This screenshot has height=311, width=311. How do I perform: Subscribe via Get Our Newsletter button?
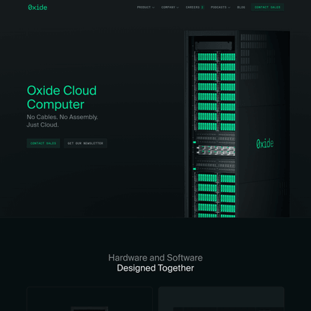[x=85, y=143]
